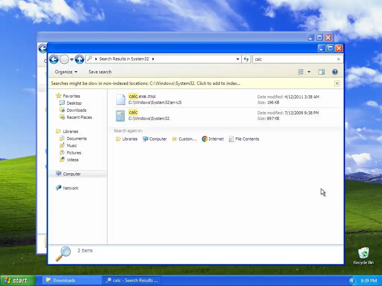Close the front search results window
The height and width of the screenshot is (286, 382).
click(339, 48)
